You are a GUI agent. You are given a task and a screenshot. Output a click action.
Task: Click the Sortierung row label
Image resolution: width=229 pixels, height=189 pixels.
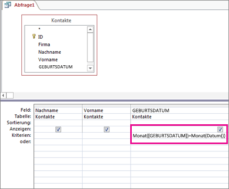19,123
